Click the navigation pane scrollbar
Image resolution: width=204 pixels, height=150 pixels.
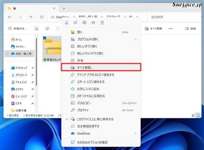point(36,62)
